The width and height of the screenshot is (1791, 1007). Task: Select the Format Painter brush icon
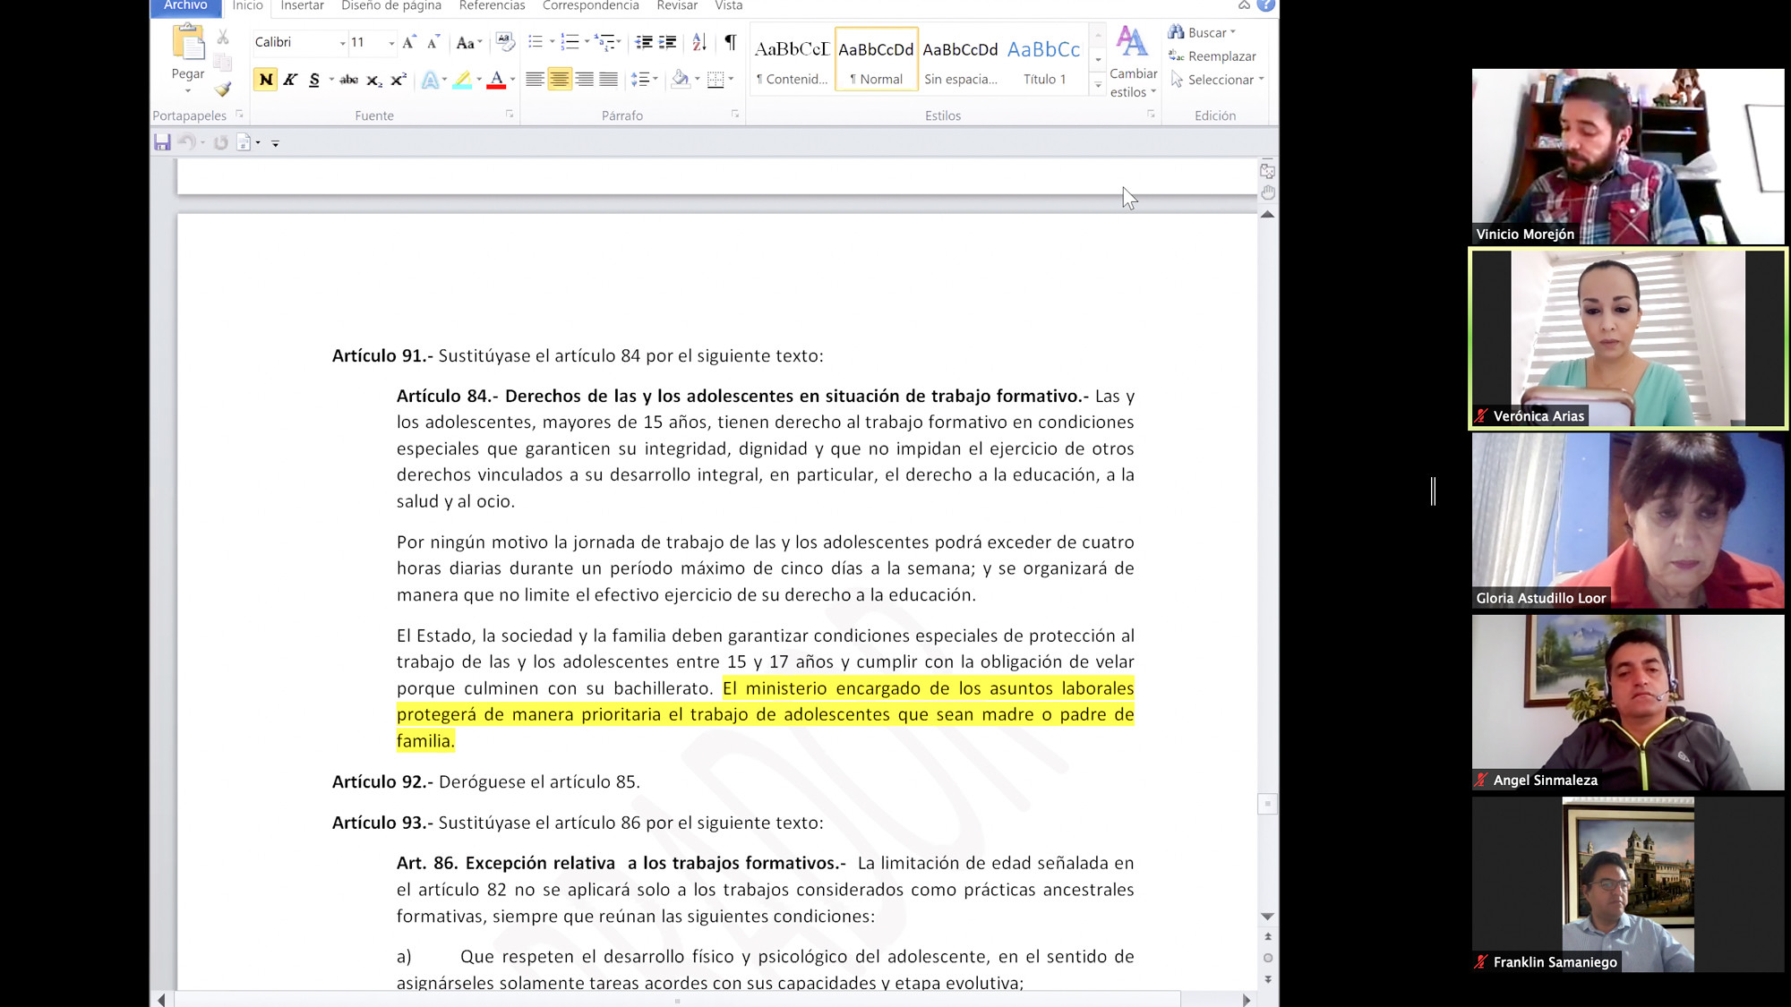tap(223, 89)
